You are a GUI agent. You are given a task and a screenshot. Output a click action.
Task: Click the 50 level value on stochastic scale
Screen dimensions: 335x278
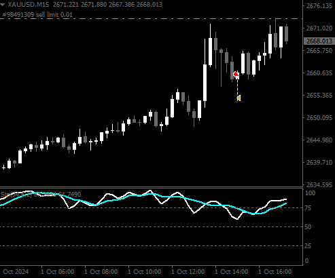pyautogui.click(x=308, y=226)
